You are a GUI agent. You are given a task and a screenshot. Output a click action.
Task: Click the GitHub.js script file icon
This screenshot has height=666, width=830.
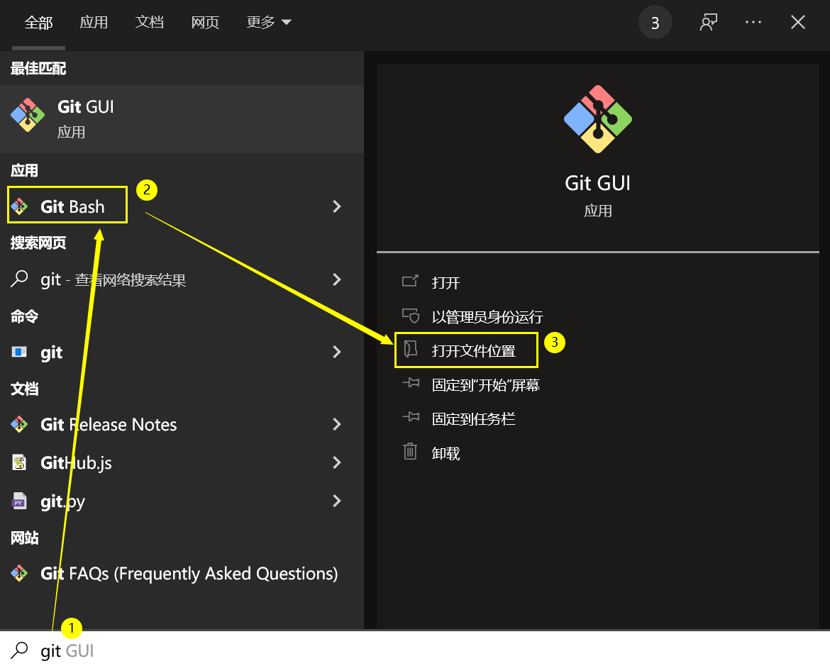coord(19,462)
